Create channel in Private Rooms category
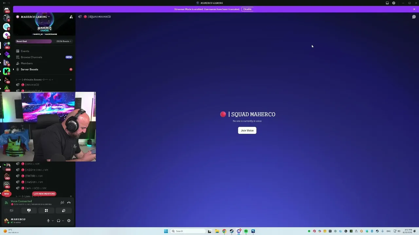 (x=71, y=80)
